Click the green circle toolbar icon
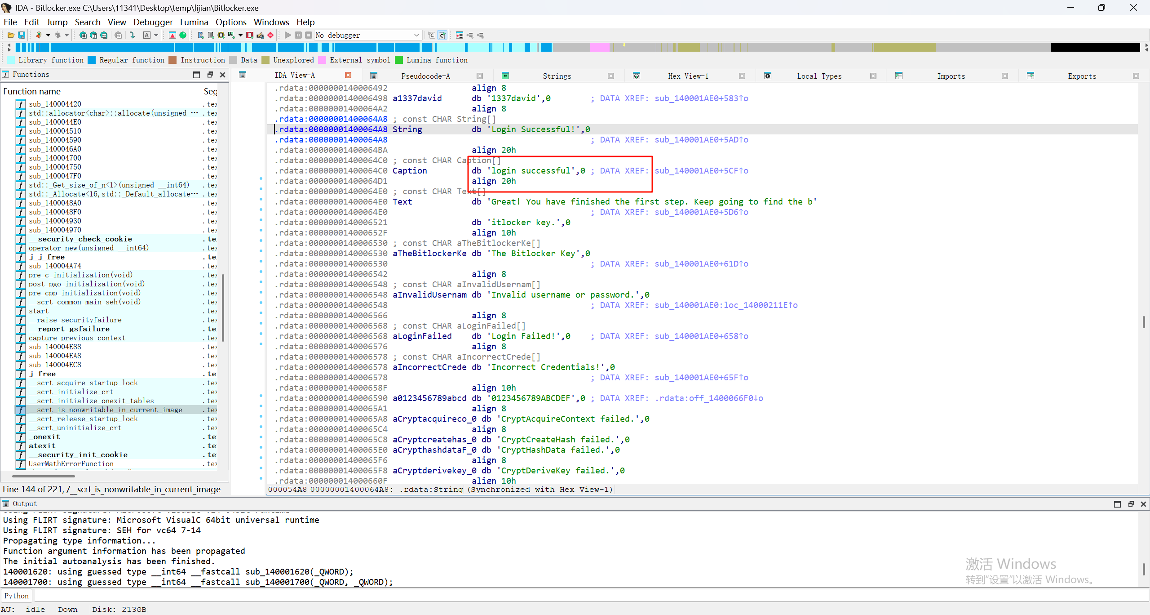 pyautogui.click(x=183, y=35)
